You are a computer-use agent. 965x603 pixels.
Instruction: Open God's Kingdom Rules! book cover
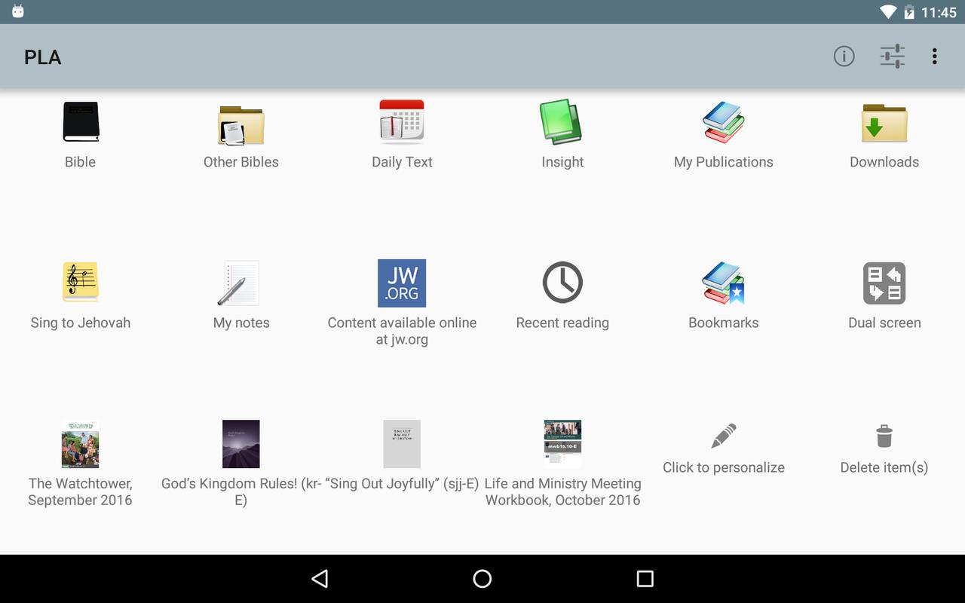click(241, 444)
